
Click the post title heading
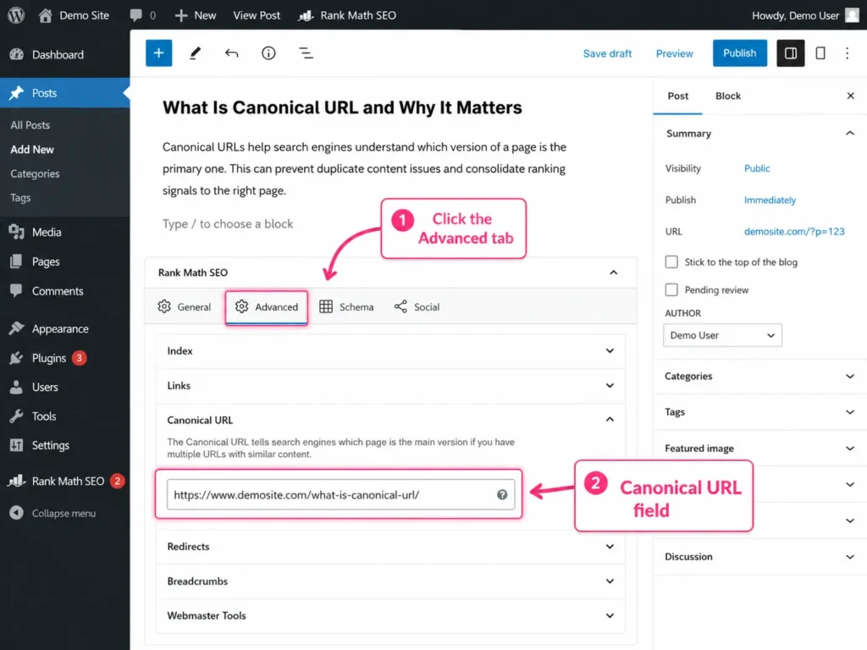click(x=342, y=107)
